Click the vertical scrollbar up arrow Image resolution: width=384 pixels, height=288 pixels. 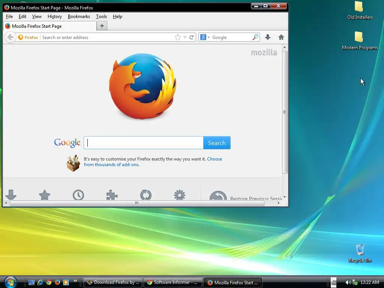coord(285,47)
